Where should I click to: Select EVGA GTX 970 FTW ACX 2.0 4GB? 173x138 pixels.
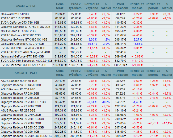point(23,48)
